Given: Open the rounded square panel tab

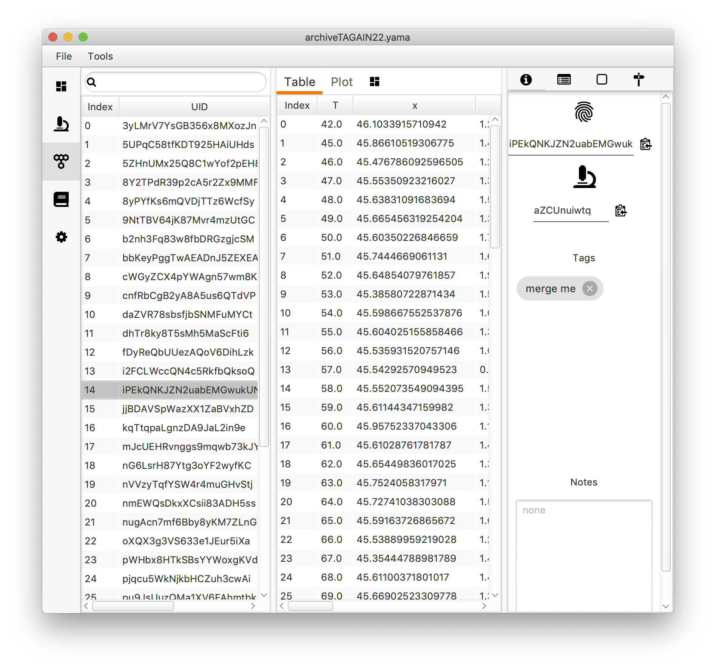Looking at the screenshot, I should pos(602,80).
